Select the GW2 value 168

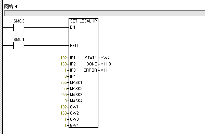click(63, 113)
